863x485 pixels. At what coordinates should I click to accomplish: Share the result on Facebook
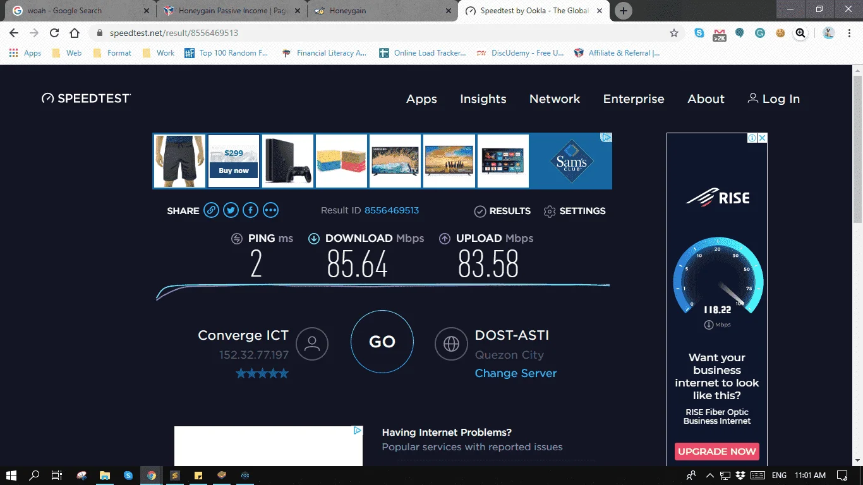tap(251, 210)
